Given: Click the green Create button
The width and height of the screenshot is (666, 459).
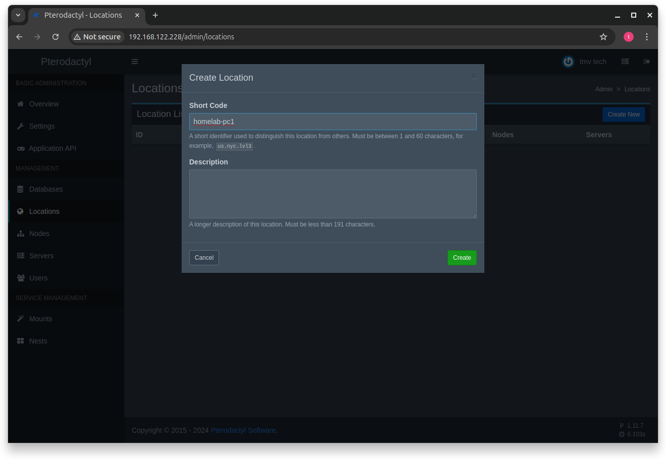Looking at the screenshot, I should [x=462, y=258].
